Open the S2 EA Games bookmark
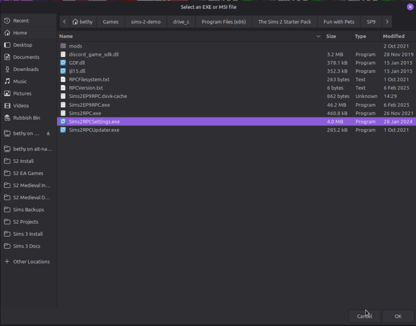 pos(28,173)
